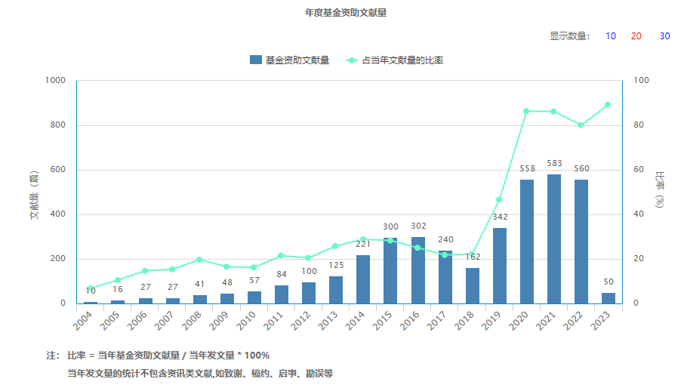
Task: Click the 比率（%）axis title
Action: tap(660, 189)
